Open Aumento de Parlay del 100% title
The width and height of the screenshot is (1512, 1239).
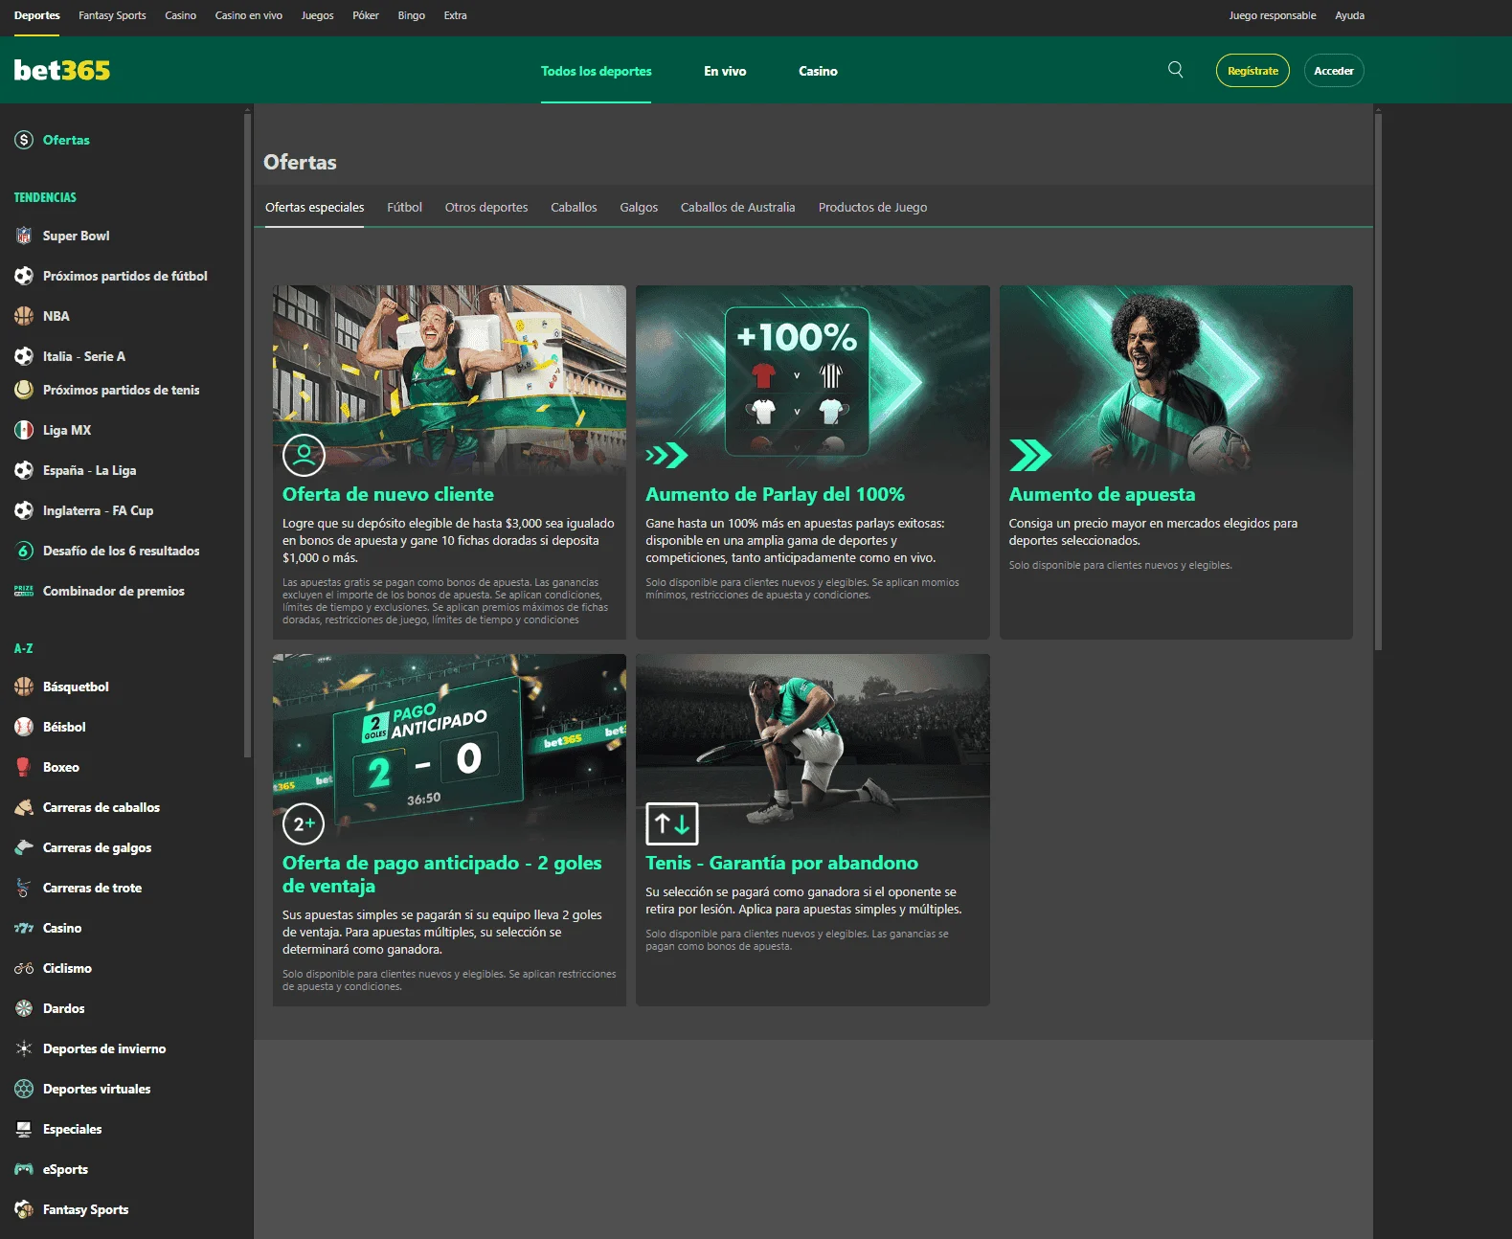pyautogui.click(x=775, y=494)
